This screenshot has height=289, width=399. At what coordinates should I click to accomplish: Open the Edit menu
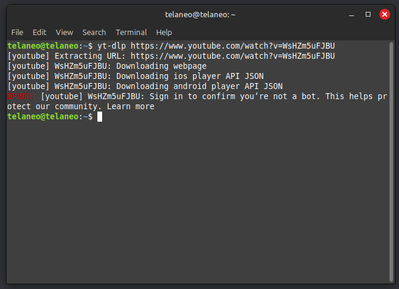click(x=40, y=32)
